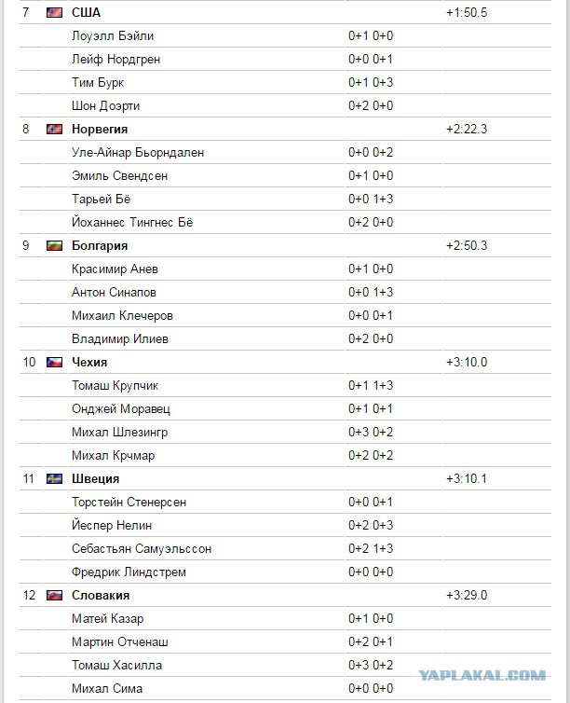Open athlete Уле-Айнар Бьорндален
This screenshot has height=703, width=570.
coord(138,152)
